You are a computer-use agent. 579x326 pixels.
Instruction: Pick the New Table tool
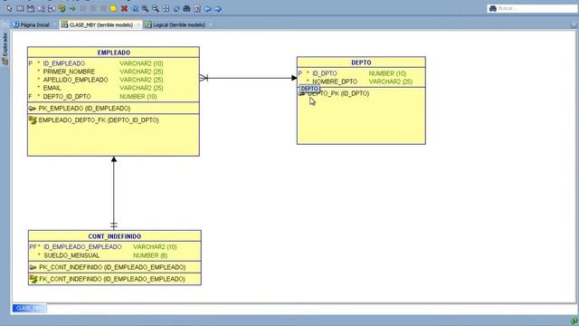20,8
